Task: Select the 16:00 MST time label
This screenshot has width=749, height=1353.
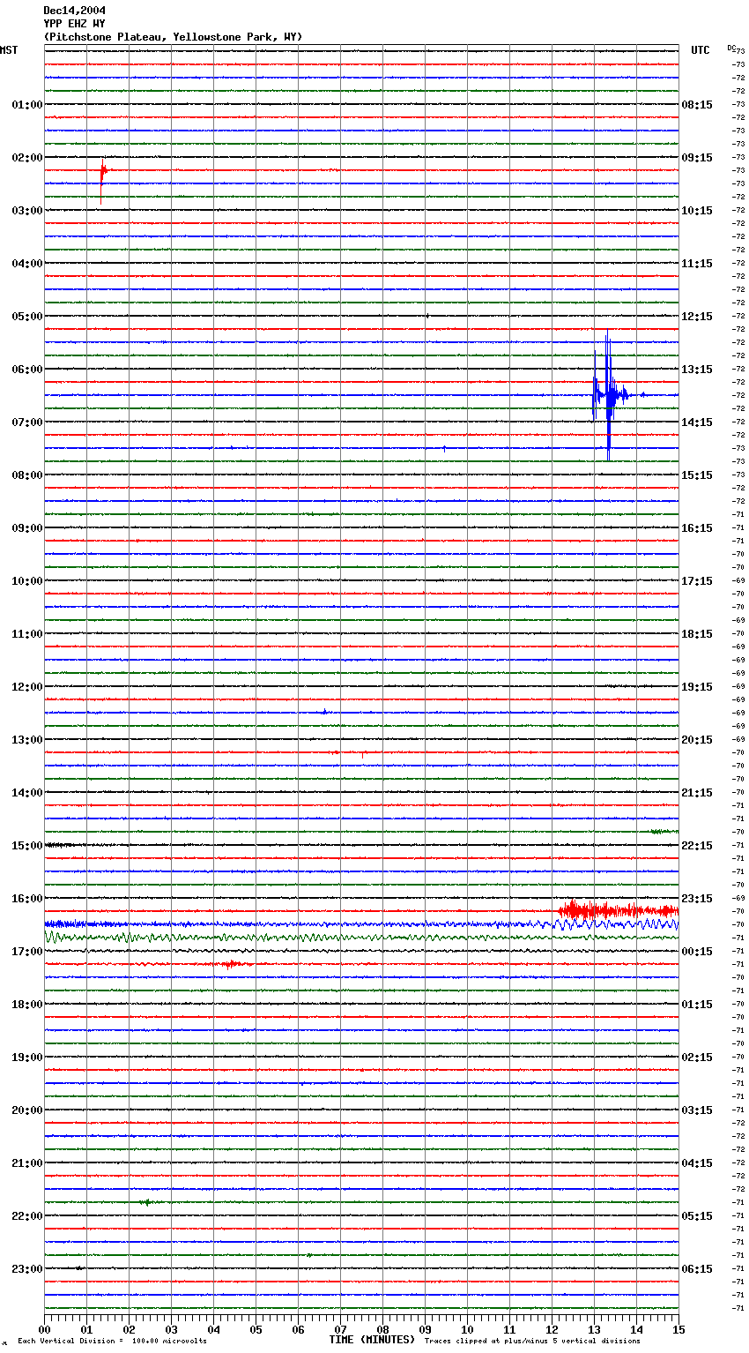Action: coord(26,899)
